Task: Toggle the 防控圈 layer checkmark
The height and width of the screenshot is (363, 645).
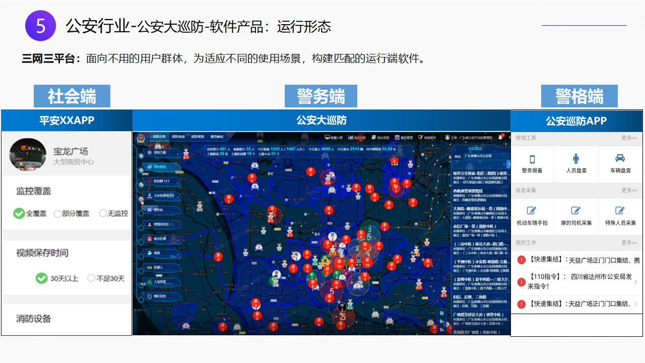Action: [x=141, y=185]
